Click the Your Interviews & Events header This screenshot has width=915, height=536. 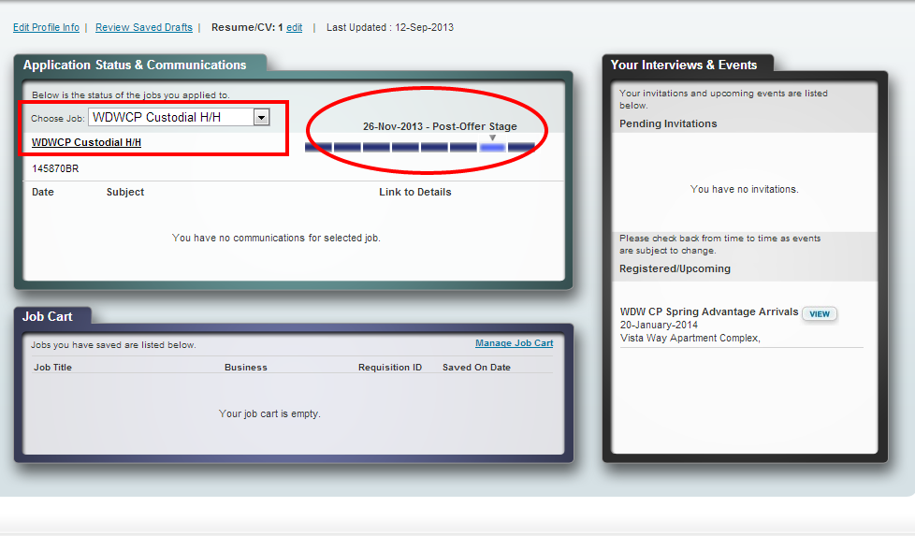684,65
